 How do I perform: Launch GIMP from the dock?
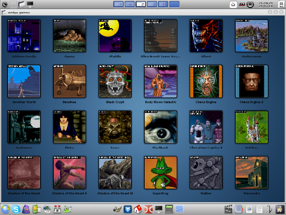pyautogui.click(x=117, y=209)
